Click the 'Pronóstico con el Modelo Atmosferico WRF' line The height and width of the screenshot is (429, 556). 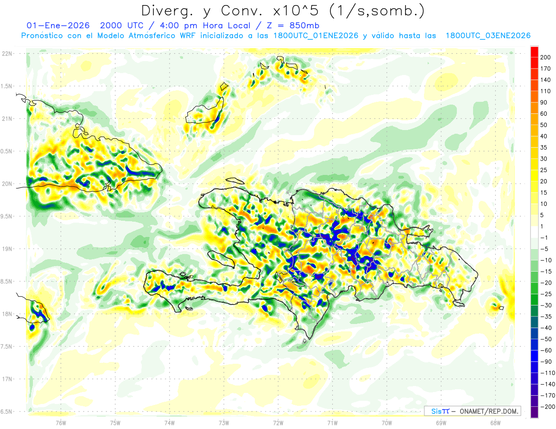(x=110, y=36)
